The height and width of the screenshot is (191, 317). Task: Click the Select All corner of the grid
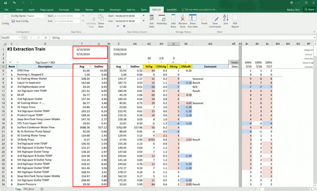pos(4,44)
